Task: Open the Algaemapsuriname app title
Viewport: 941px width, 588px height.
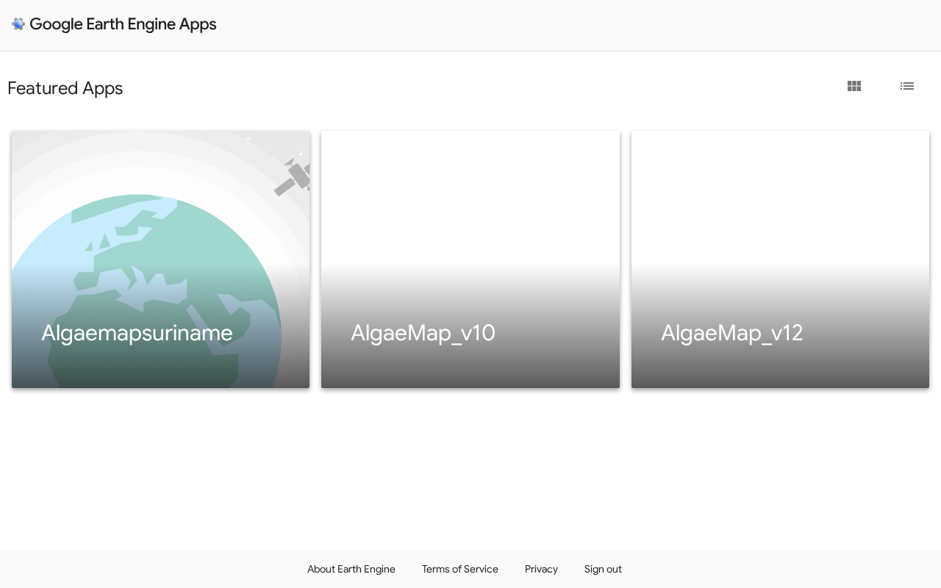Action: coord(137,333)
